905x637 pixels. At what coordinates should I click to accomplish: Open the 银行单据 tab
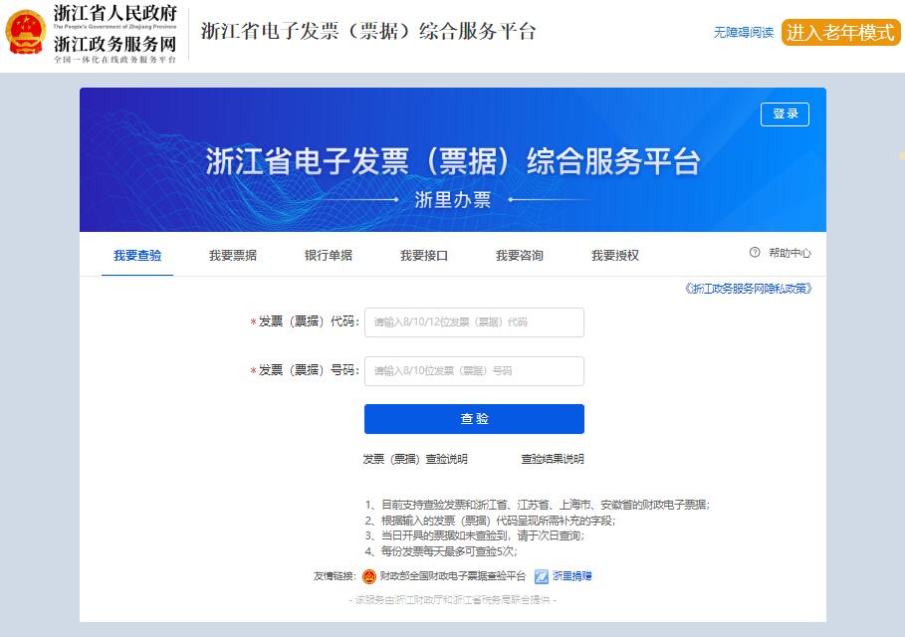[329, 255]
